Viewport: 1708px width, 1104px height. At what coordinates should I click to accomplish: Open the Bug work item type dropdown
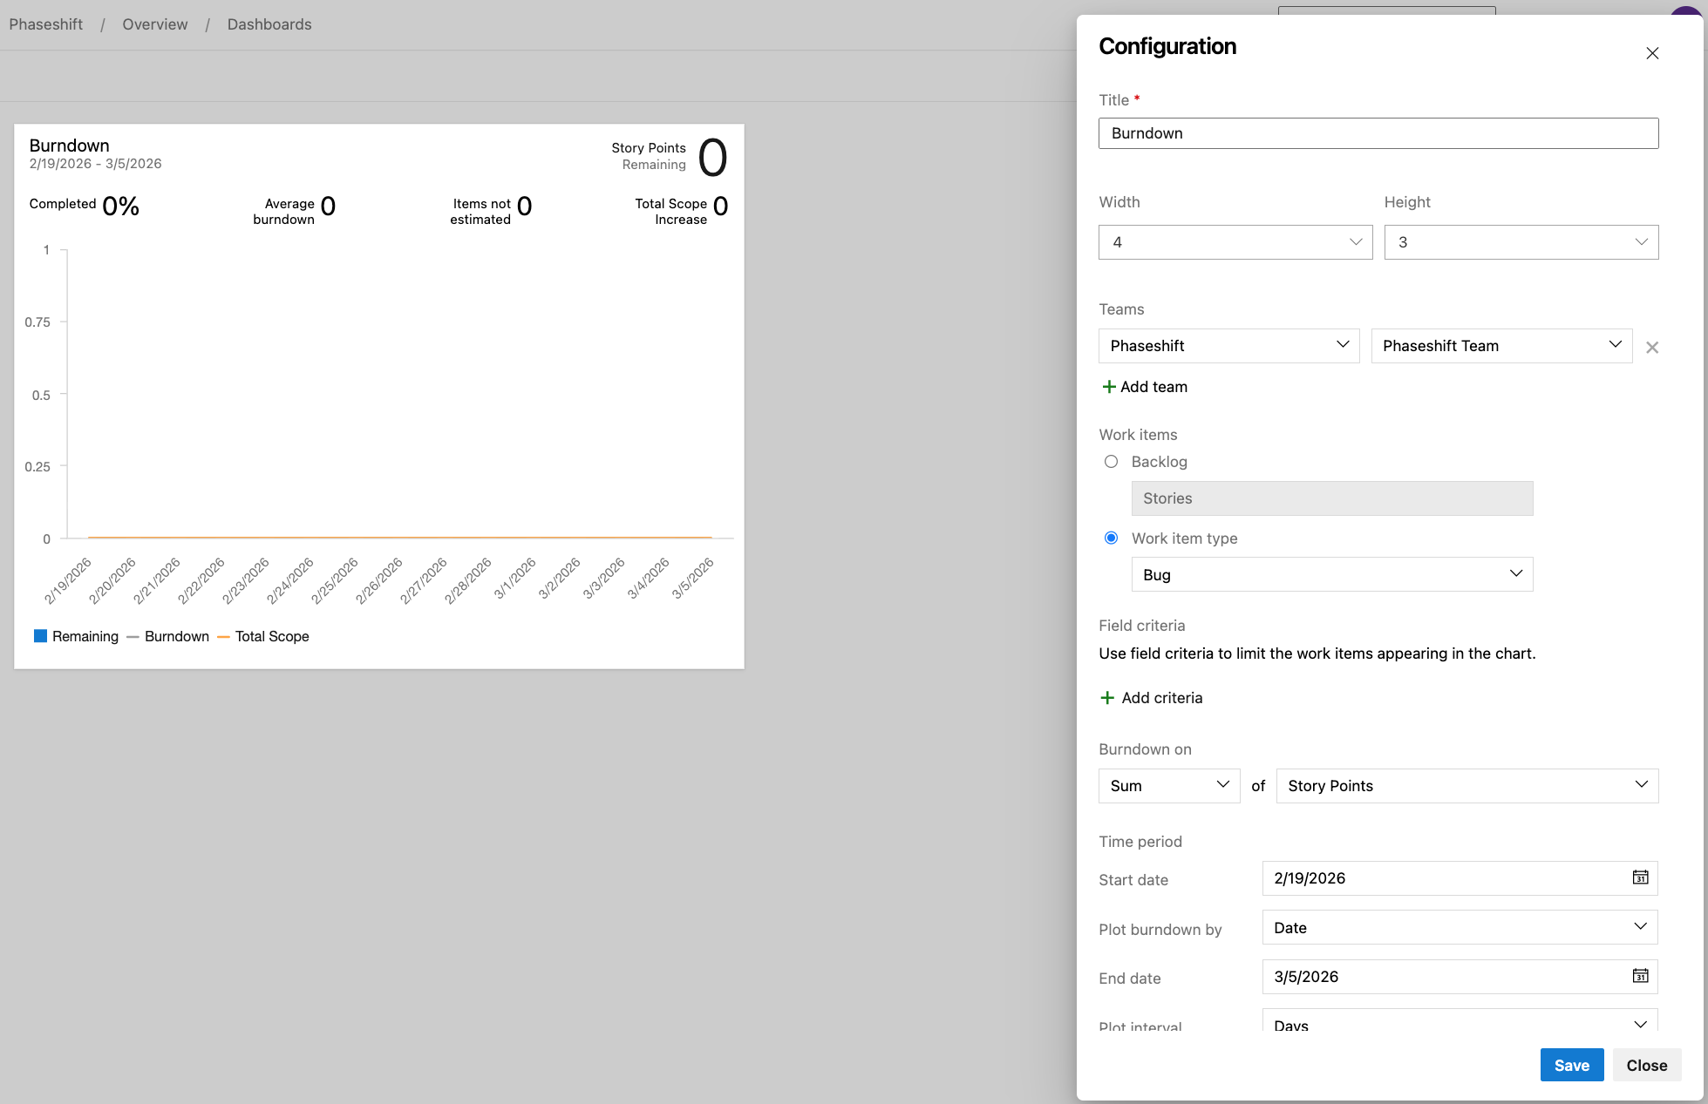(x=1331, y=574)
